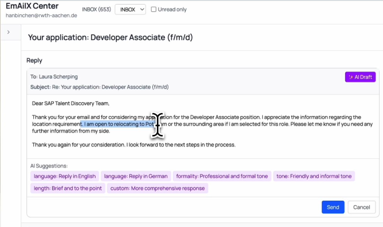
Task: Pick More comprehensive response suggestion
Action: [157, 188]
